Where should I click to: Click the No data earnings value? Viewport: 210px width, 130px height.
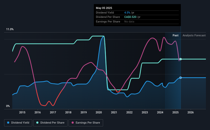(x=129, y=21)
